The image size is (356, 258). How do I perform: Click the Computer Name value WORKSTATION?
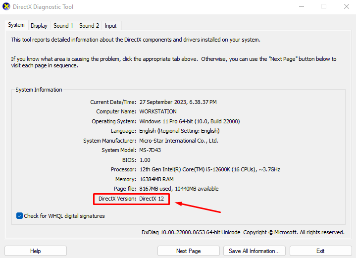tap(158, 111)
